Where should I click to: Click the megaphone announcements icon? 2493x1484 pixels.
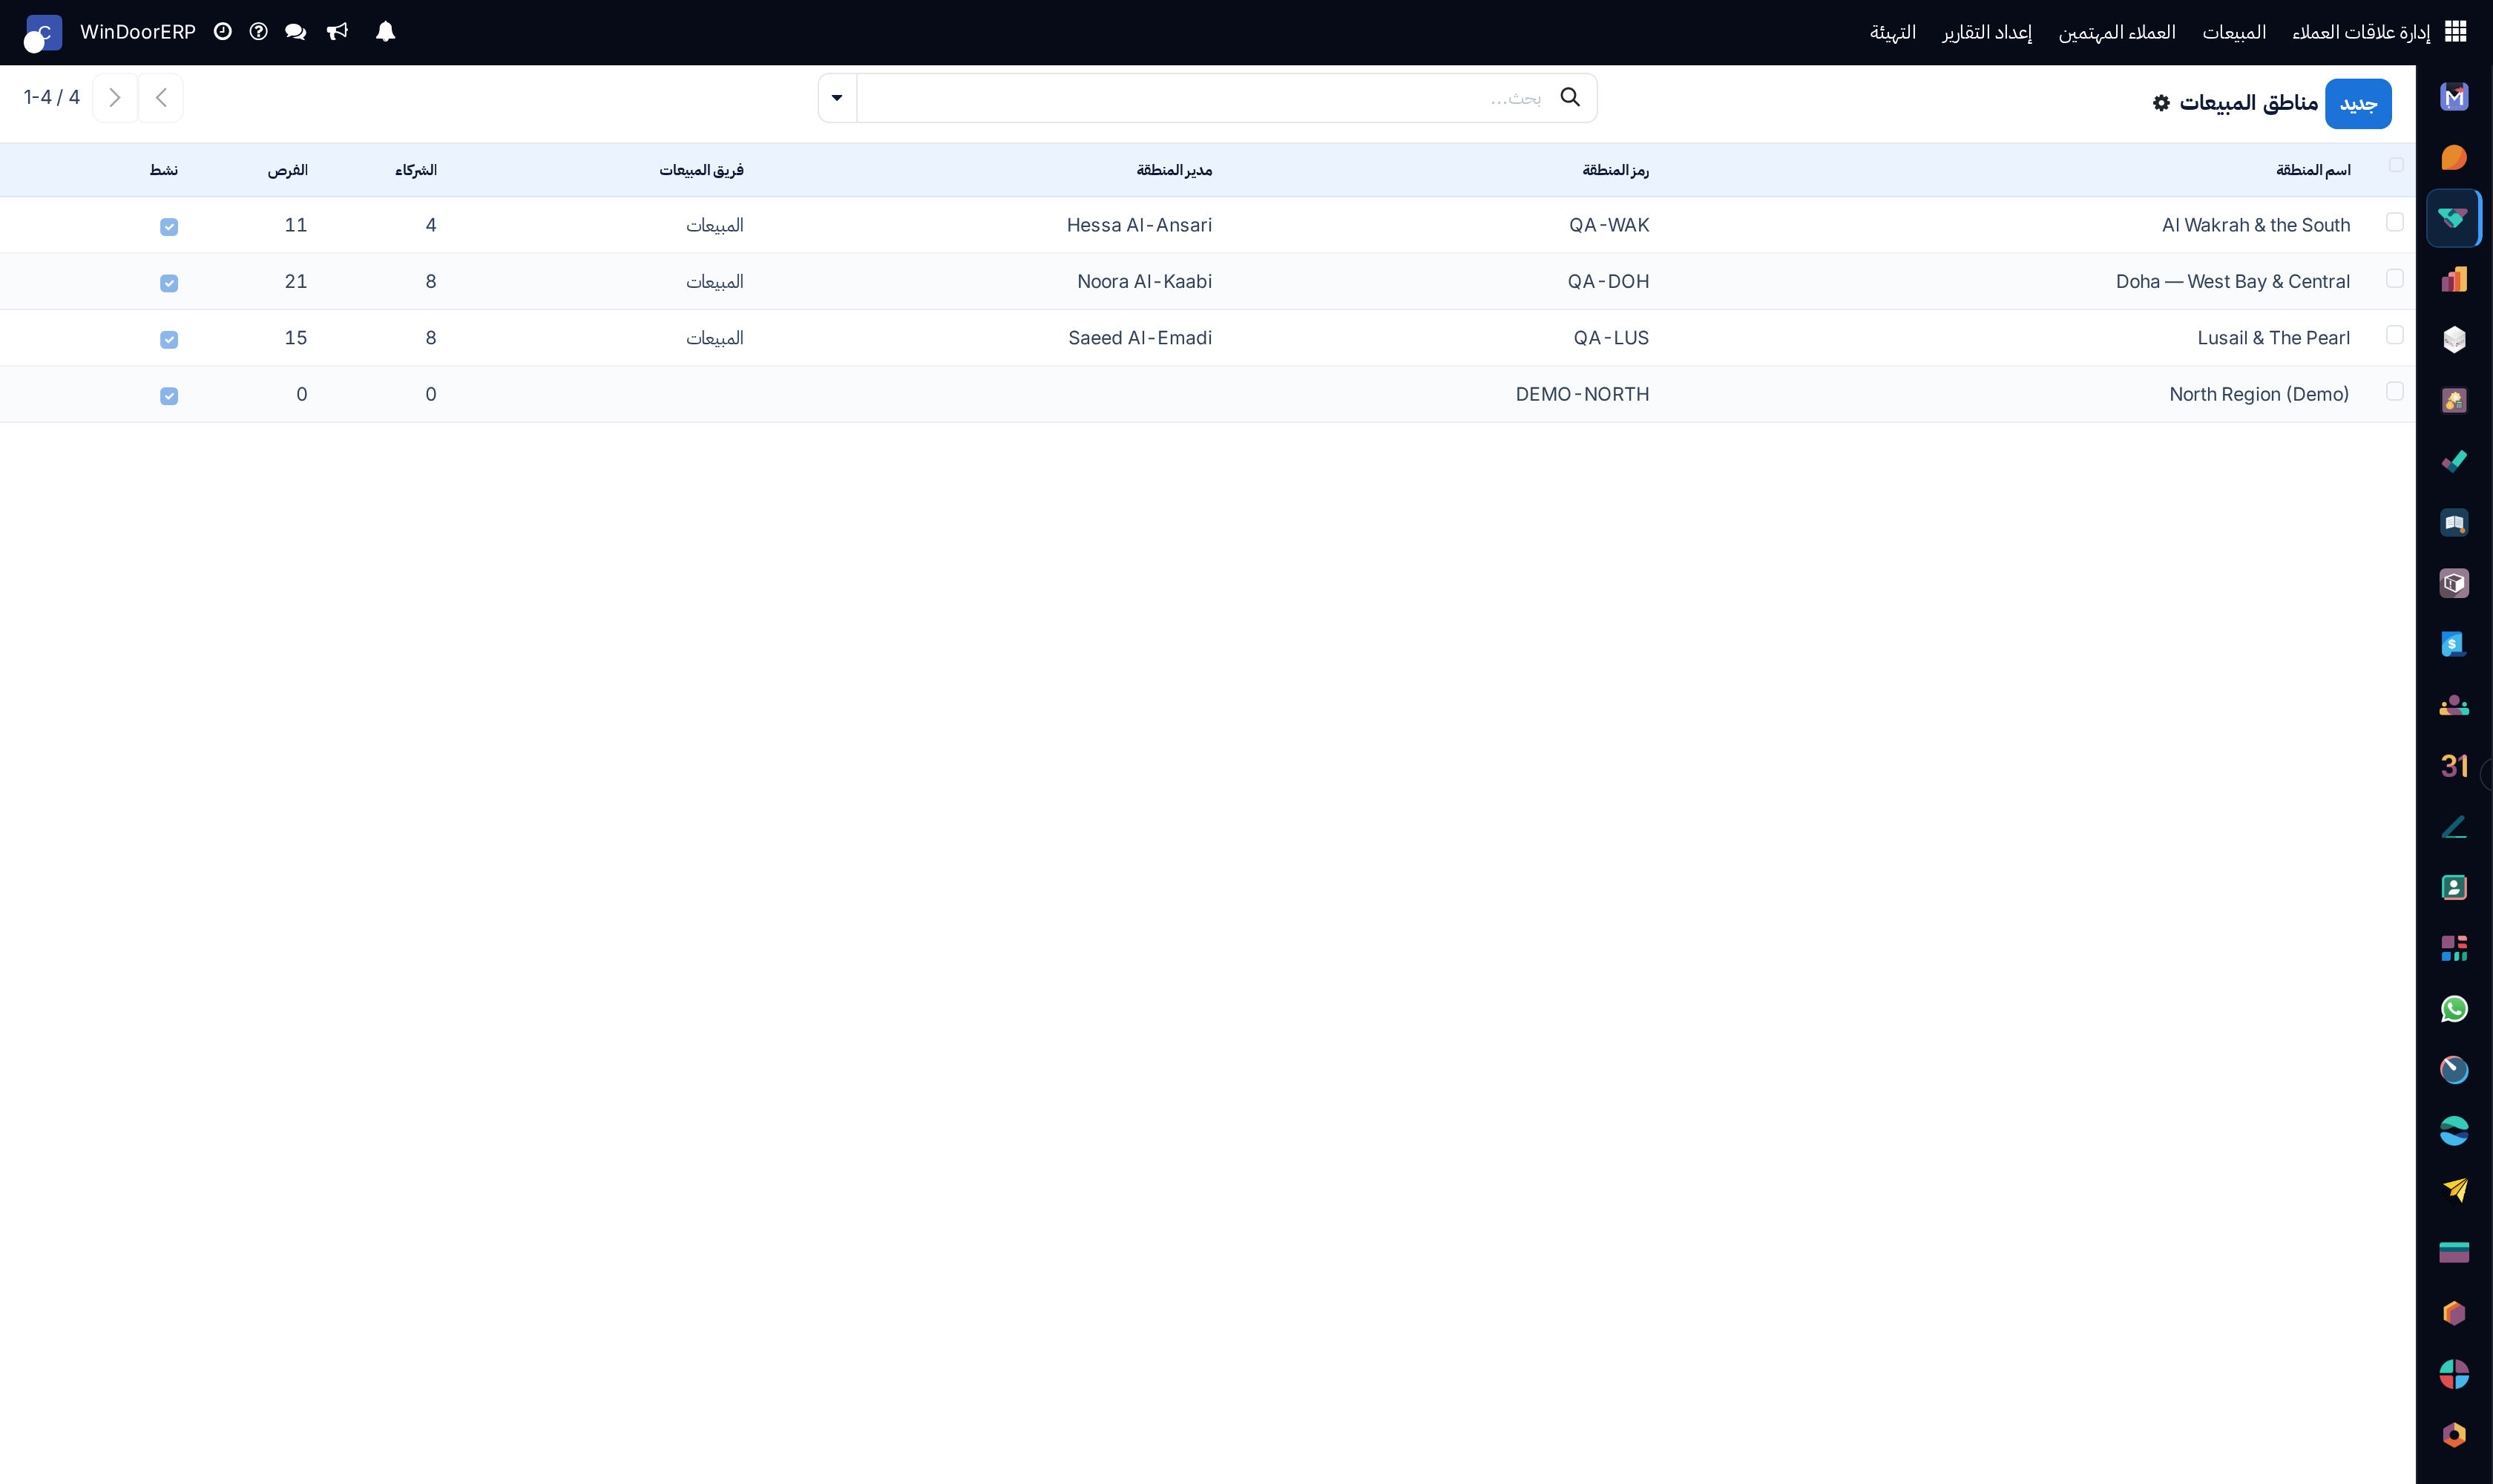point(337,32)
